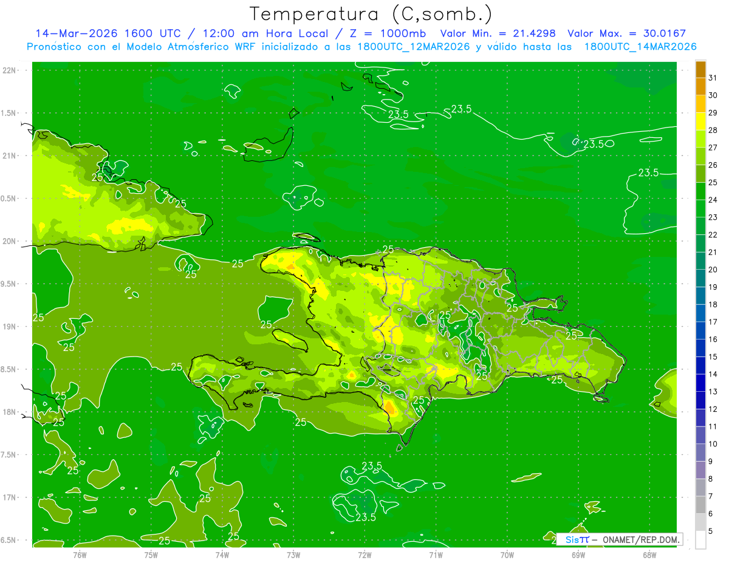Click the "21N" latitude axis label
Viewport: 729px width, 563px height.
tap(9, 155)
